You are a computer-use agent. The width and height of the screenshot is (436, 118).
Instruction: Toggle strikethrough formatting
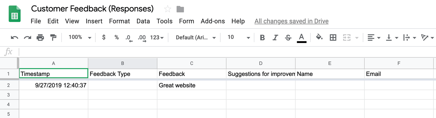coord(288,37)
